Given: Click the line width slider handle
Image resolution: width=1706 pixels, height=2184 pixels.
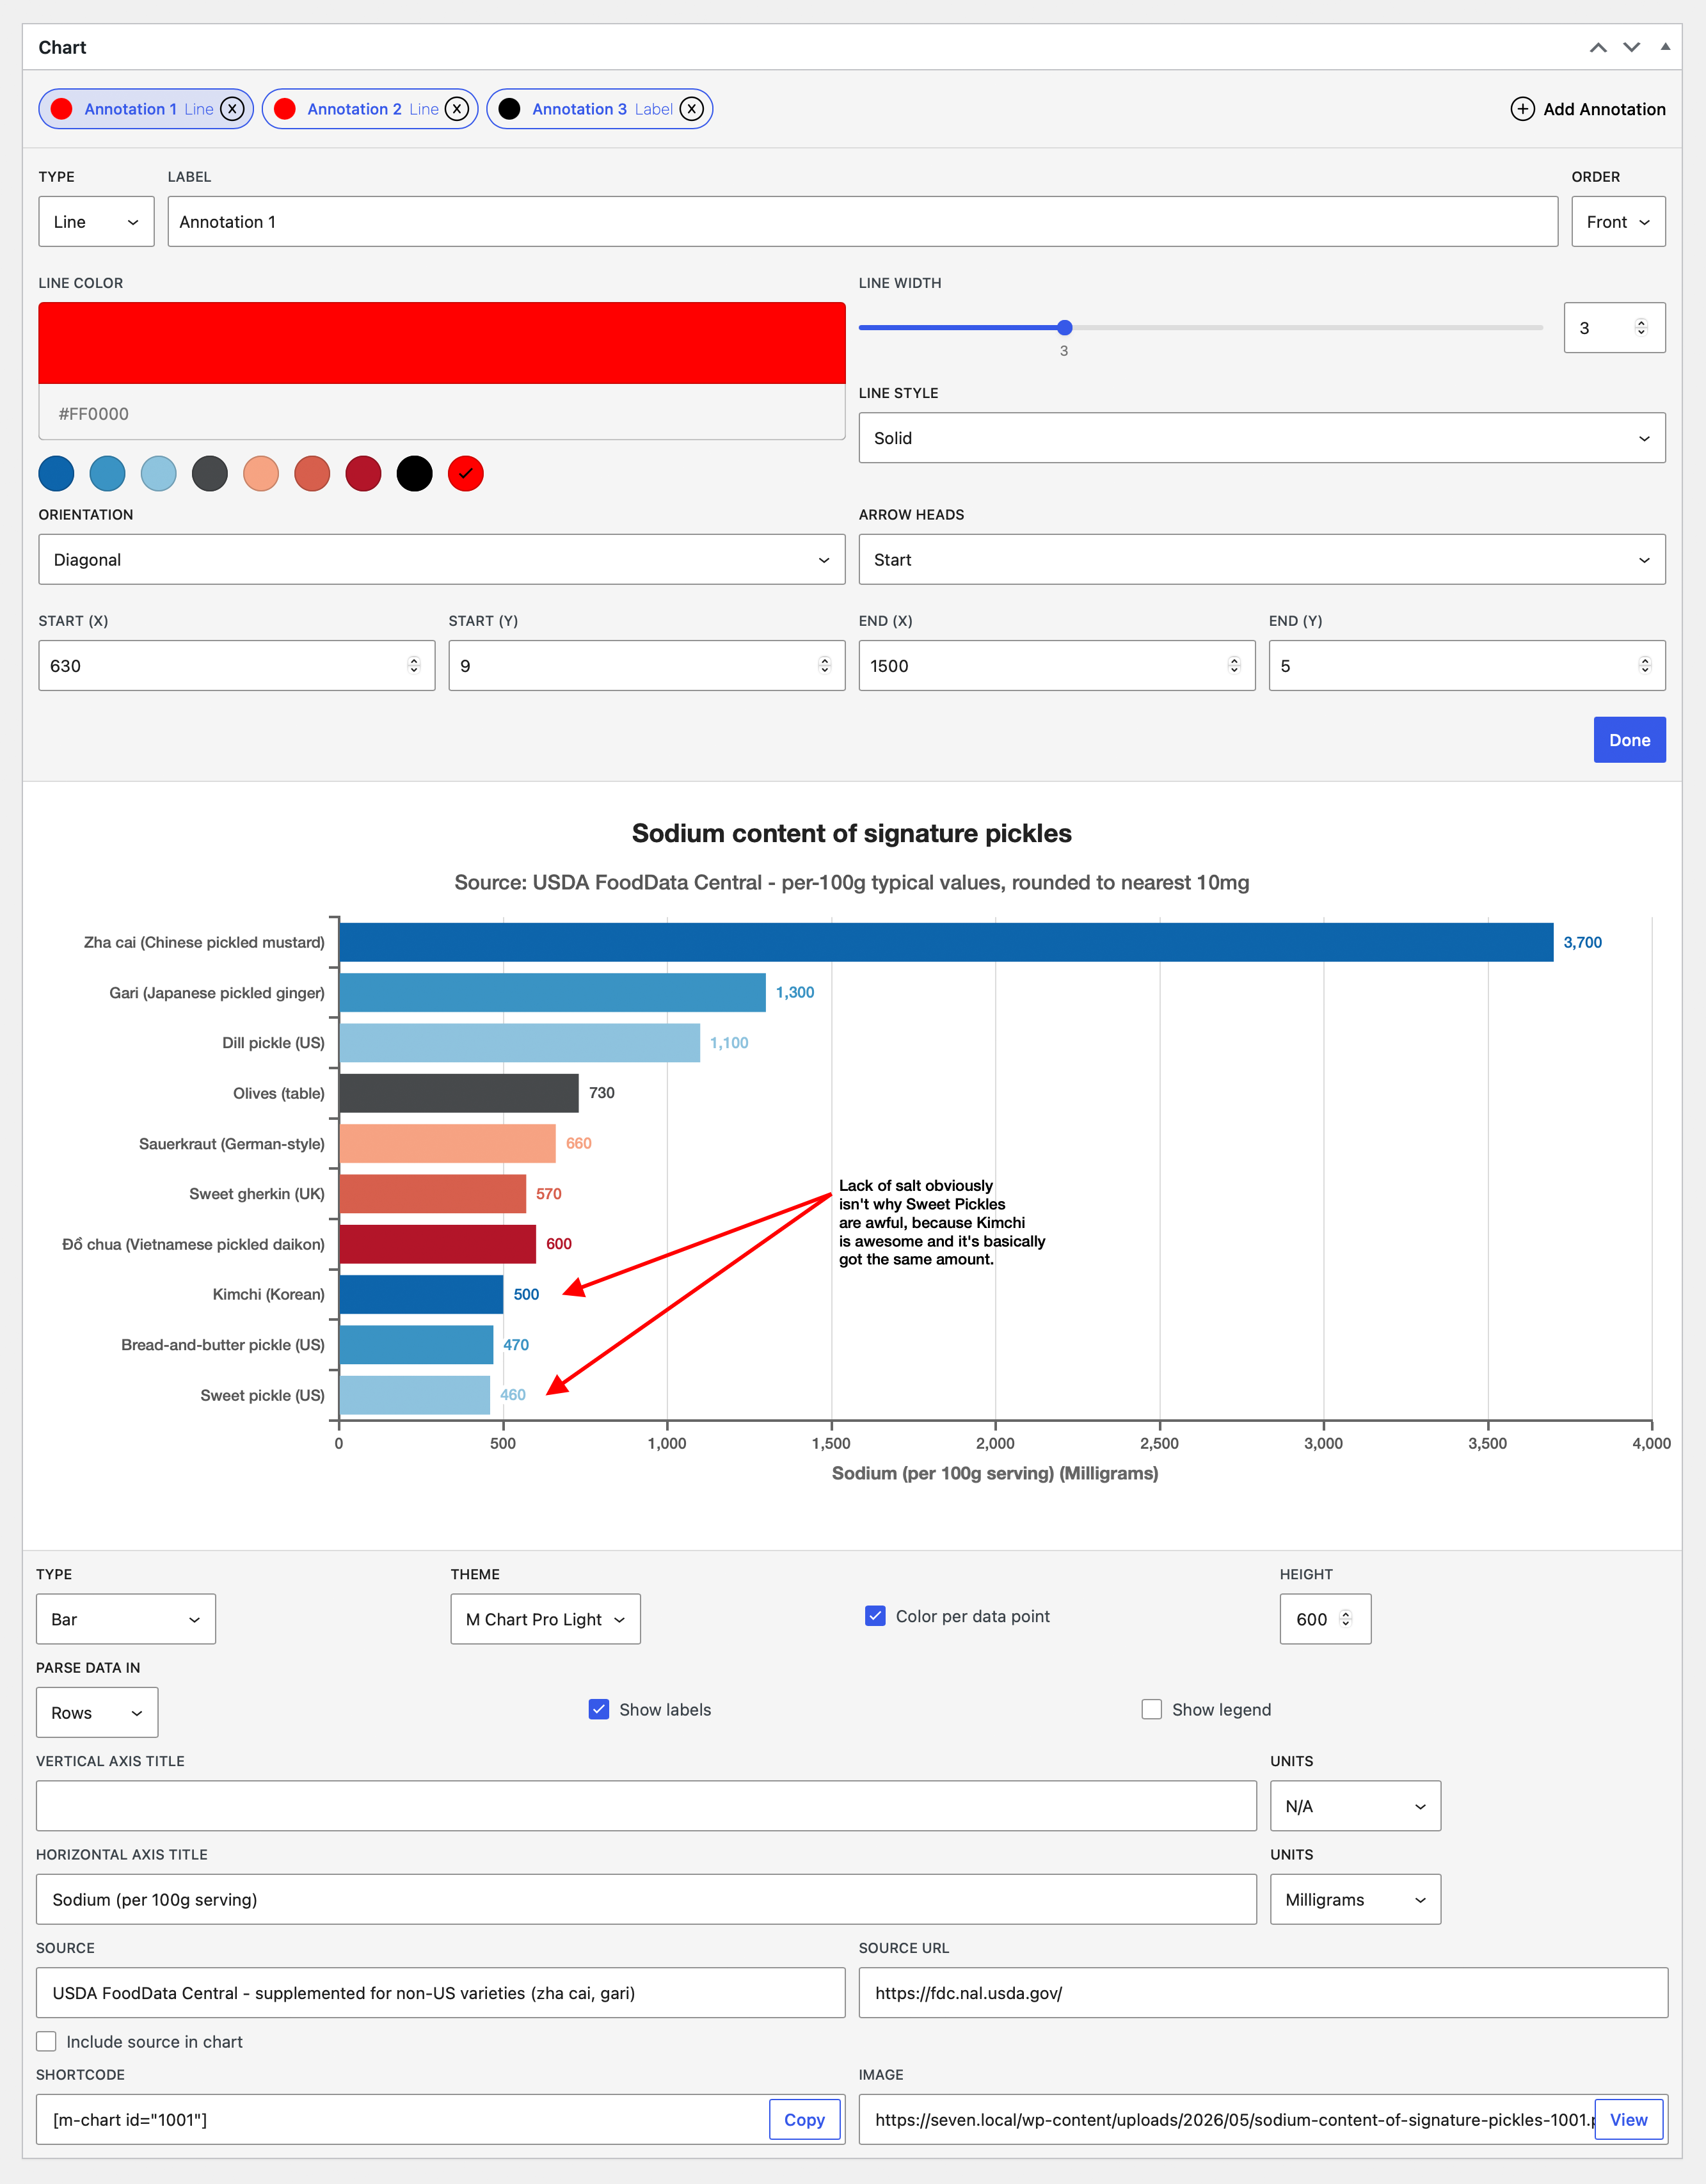Looking at the screenshot, I should pyautogui.click(x=1065, y=327).
